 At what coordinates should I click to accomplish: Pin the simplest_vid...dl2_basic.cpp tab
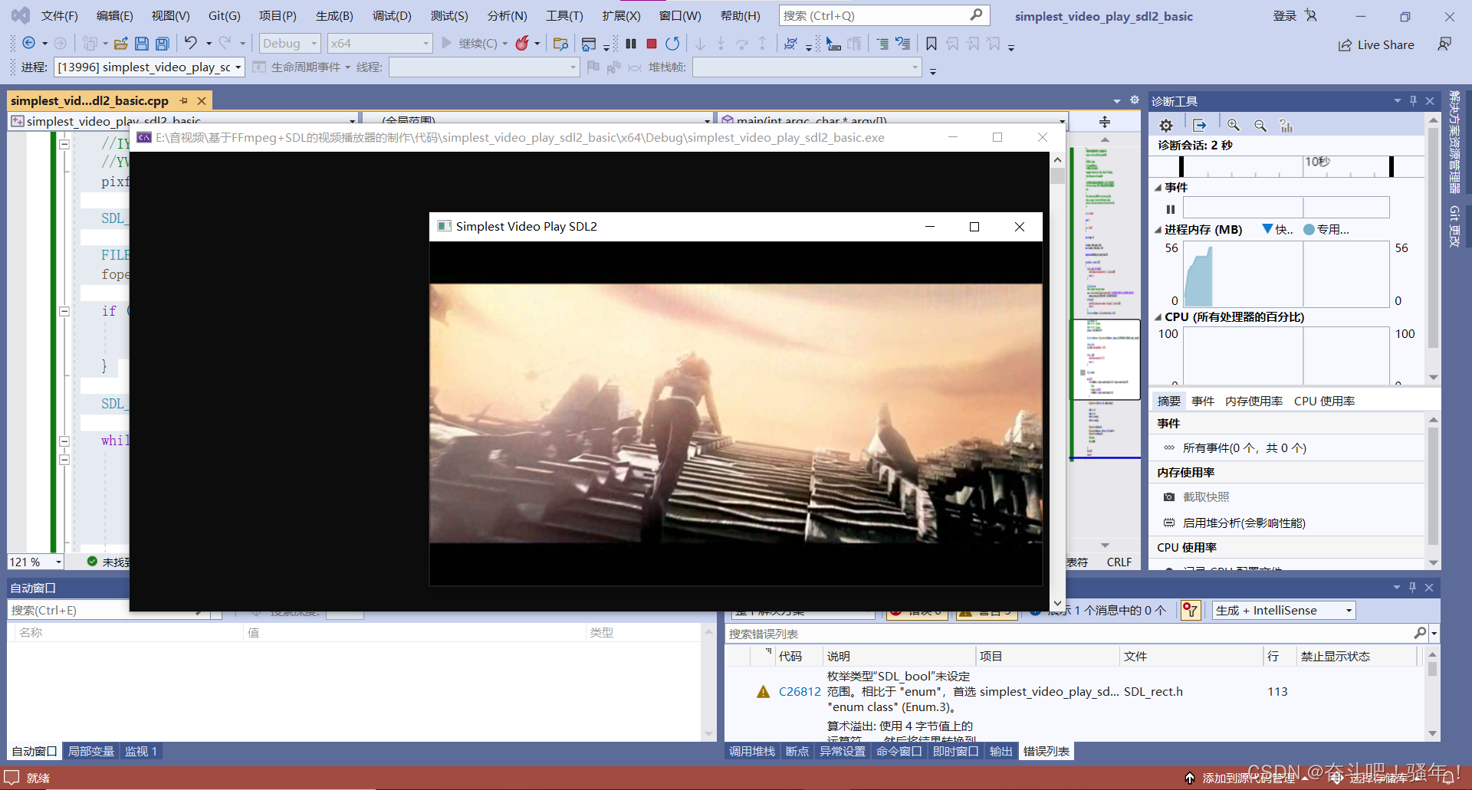pos(184,100)
